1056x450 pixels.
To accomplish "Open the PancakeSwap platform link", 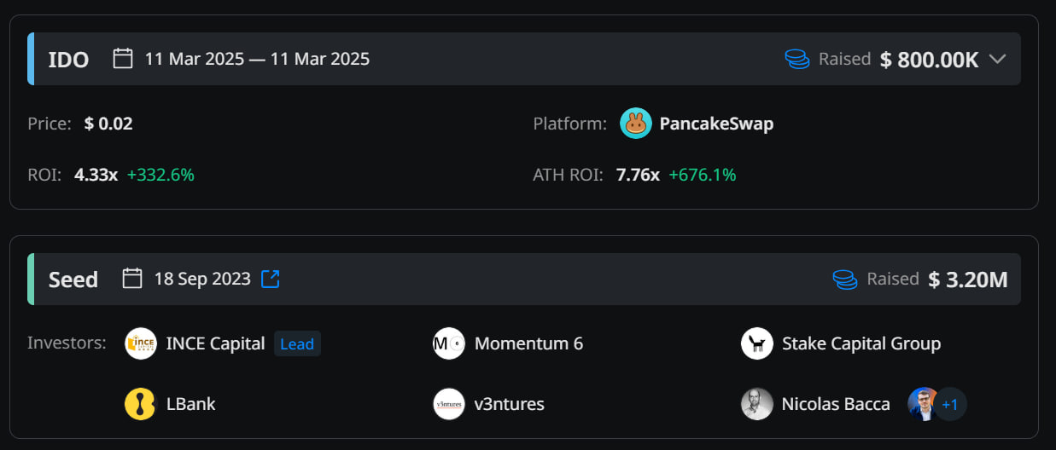I will click(x=716, y=124).
